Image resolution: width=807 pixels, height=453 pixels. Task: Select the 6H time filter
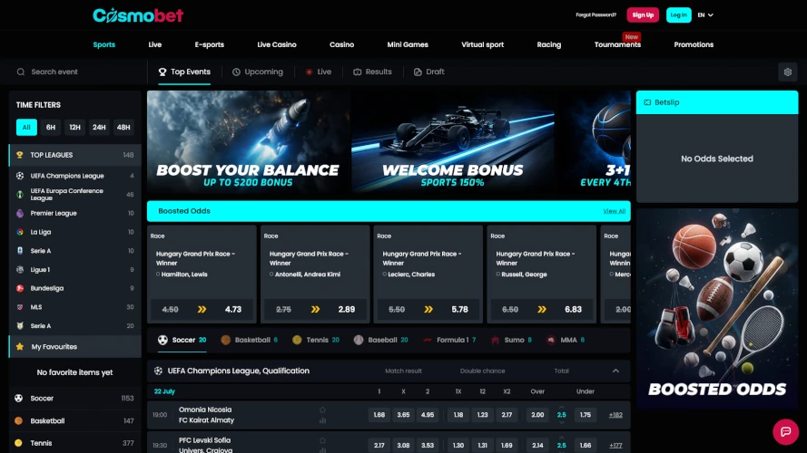click(51, 127)
